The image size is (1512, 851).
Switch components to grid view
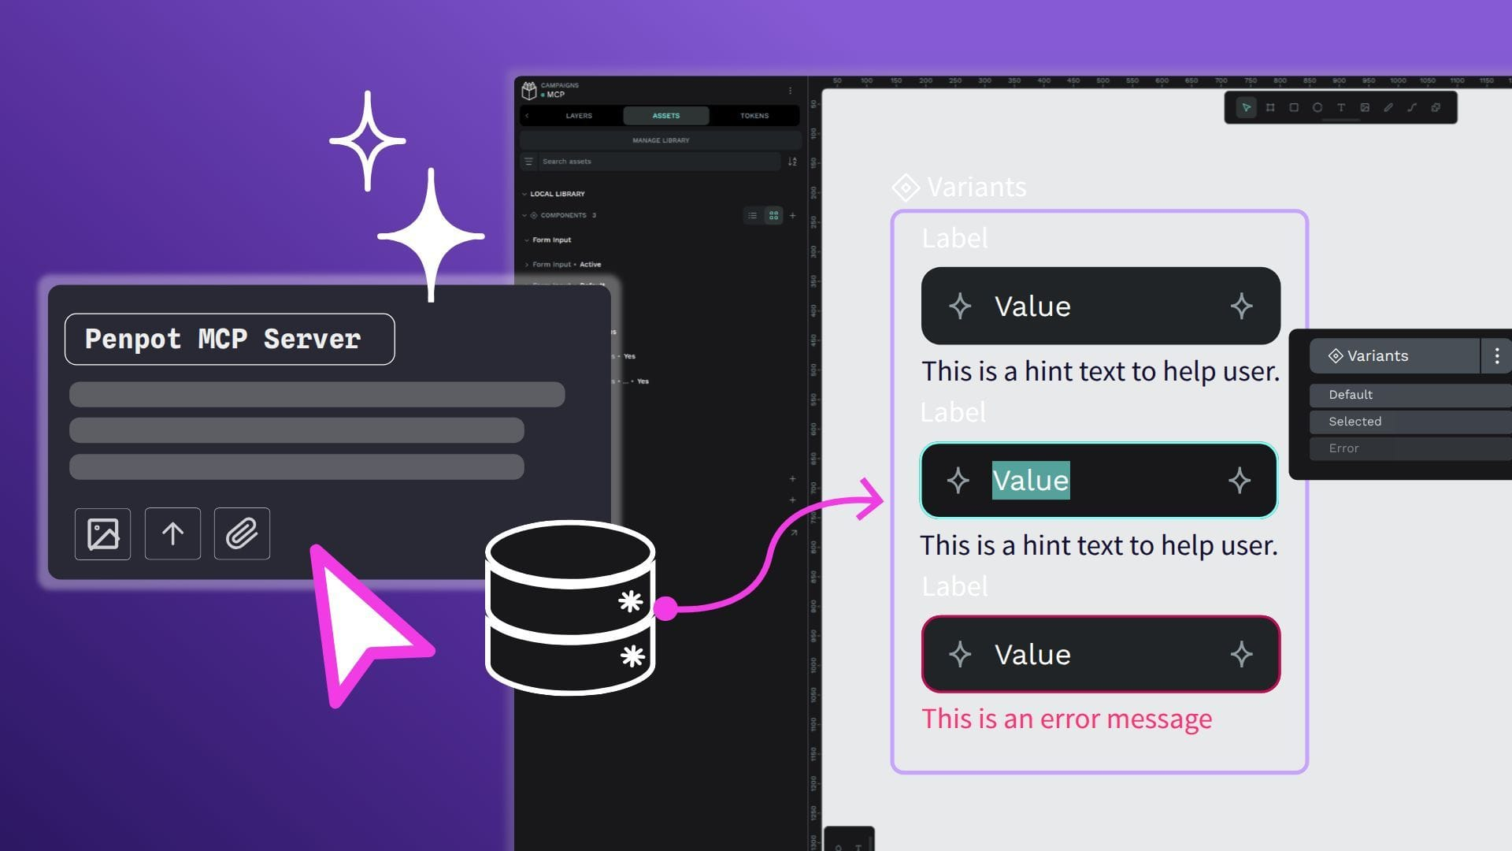774,215
